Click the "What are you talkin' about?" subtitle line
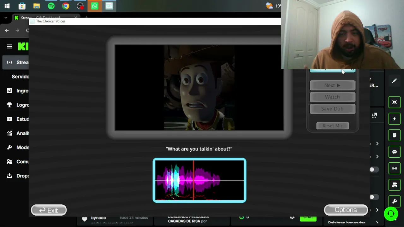This screenshot has height=227, width=404. (x=199, y=149)
